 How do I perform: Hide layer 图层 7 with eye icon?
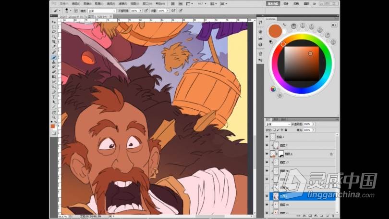tap(267, 145)
